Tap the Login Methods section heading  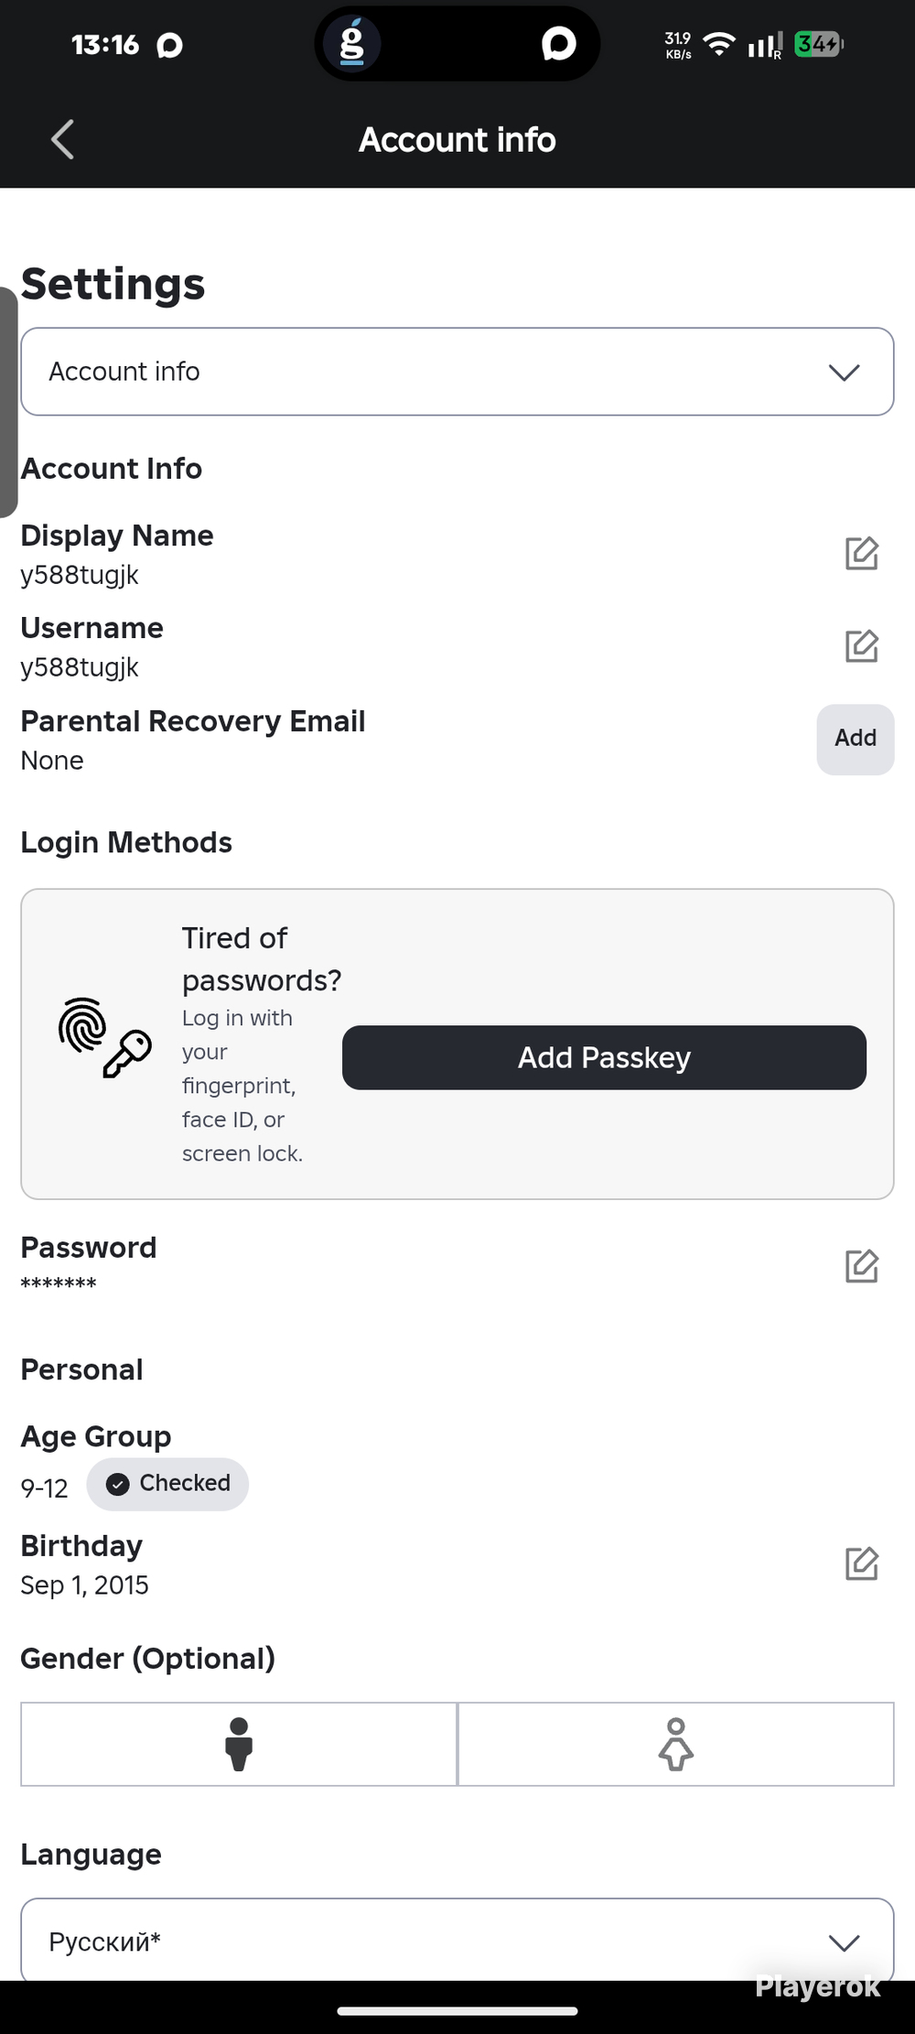tap(126, 842)
